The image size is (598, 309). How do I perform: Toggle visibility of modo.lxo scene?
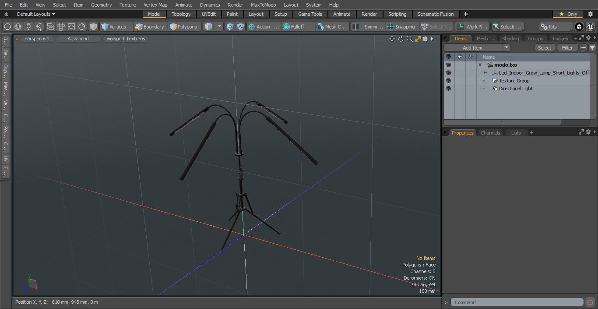(448, 65)
